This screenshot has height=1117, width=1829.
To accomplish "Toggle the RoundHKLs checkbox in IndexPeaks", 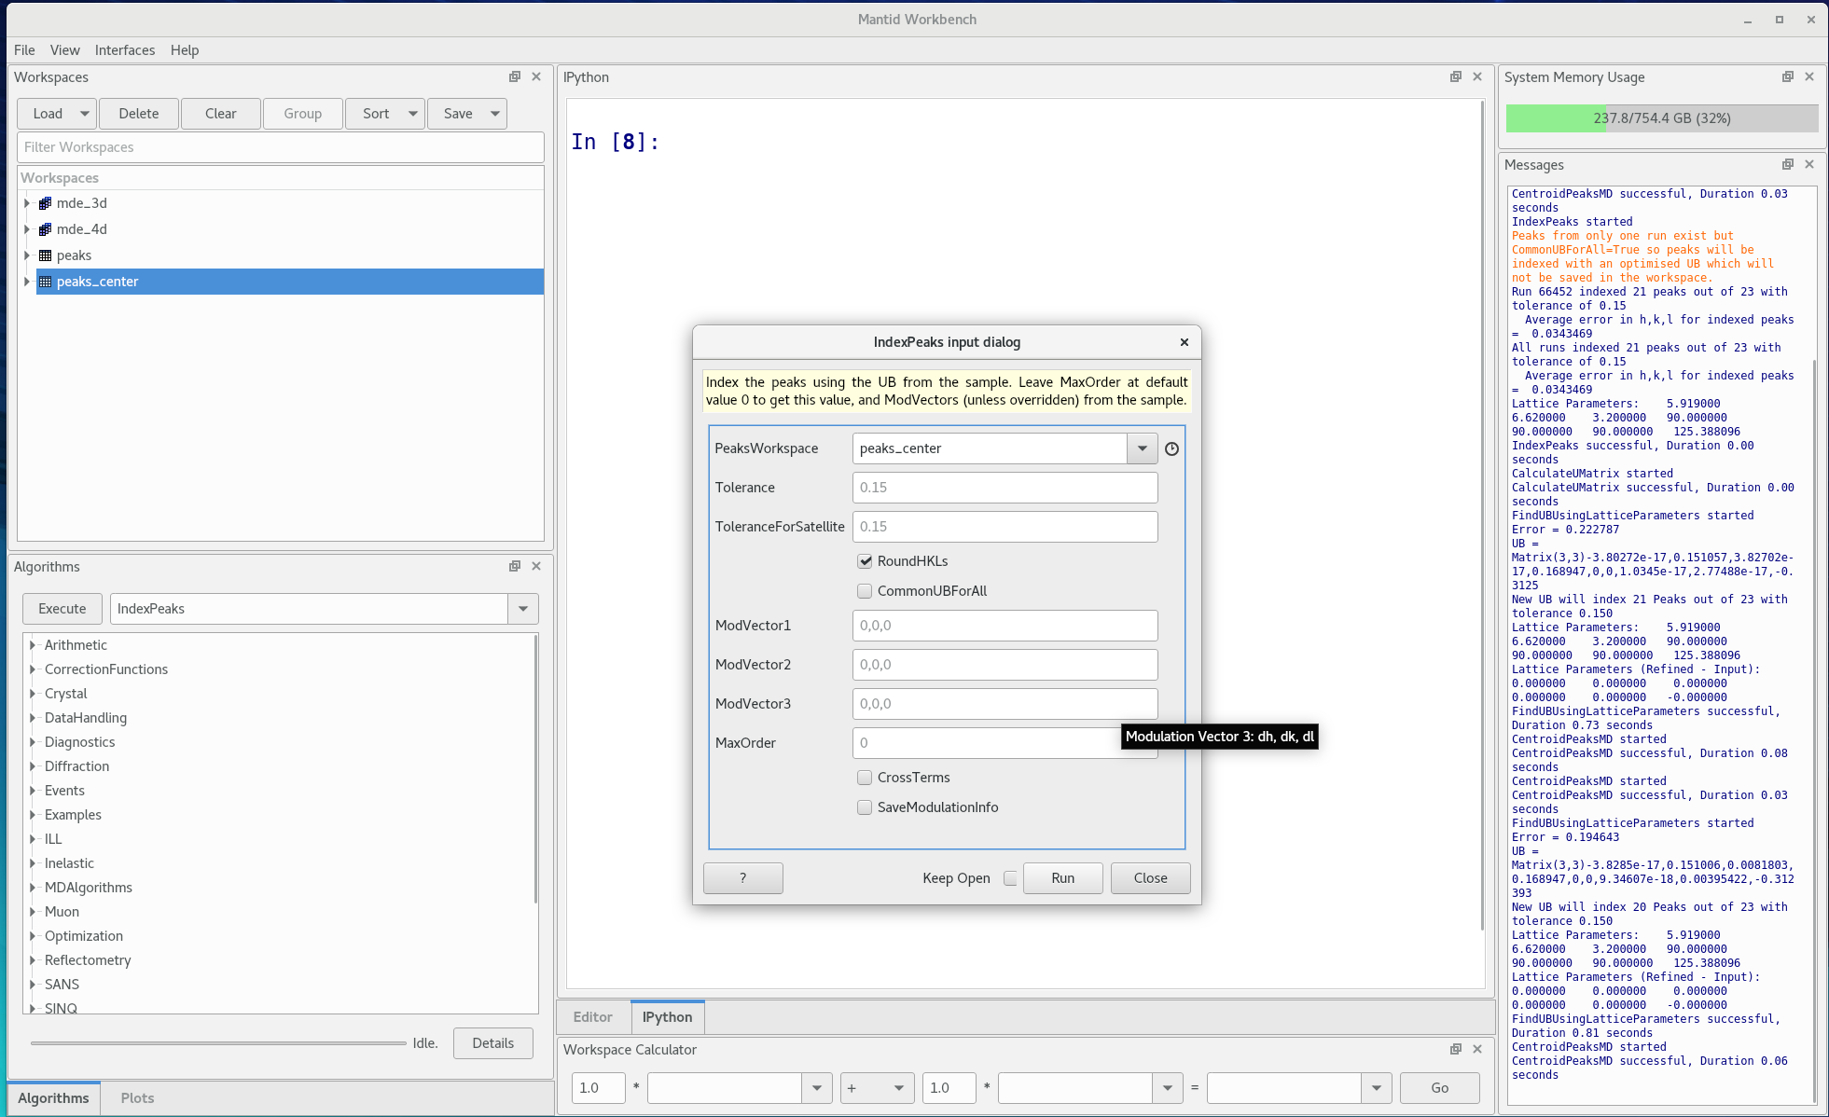I will [x=864, y=560].
